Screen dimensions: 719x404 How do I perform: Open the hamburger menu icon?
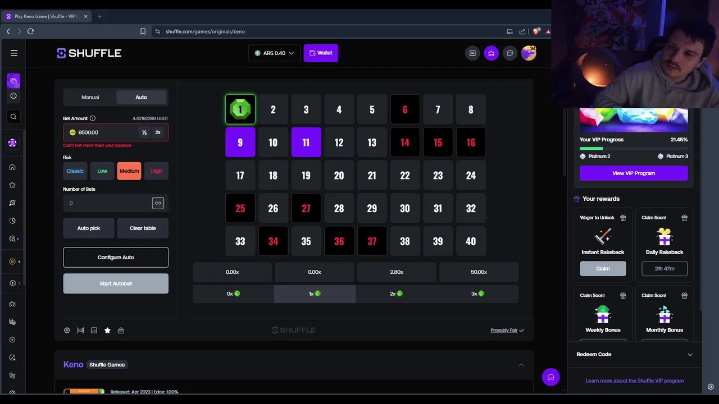[x=14, y=53]
